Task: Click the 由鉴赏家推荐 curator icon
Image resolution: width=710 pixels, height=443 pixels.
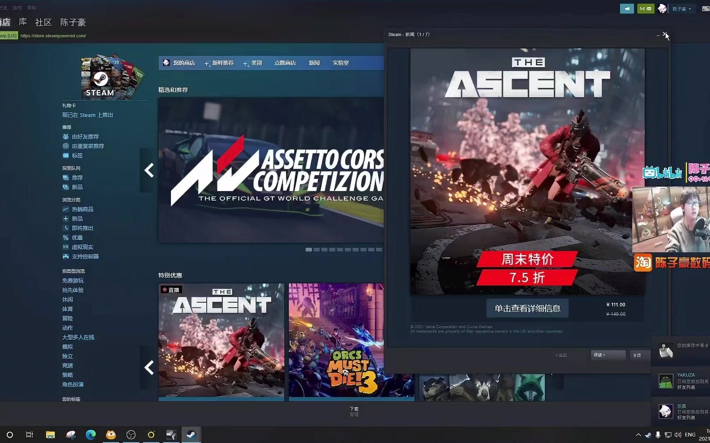Action: point(66,146)
